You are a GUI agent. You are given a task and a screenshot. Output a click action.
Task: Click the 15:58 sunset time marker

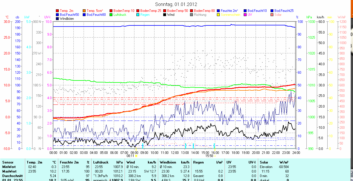(209, 156)
